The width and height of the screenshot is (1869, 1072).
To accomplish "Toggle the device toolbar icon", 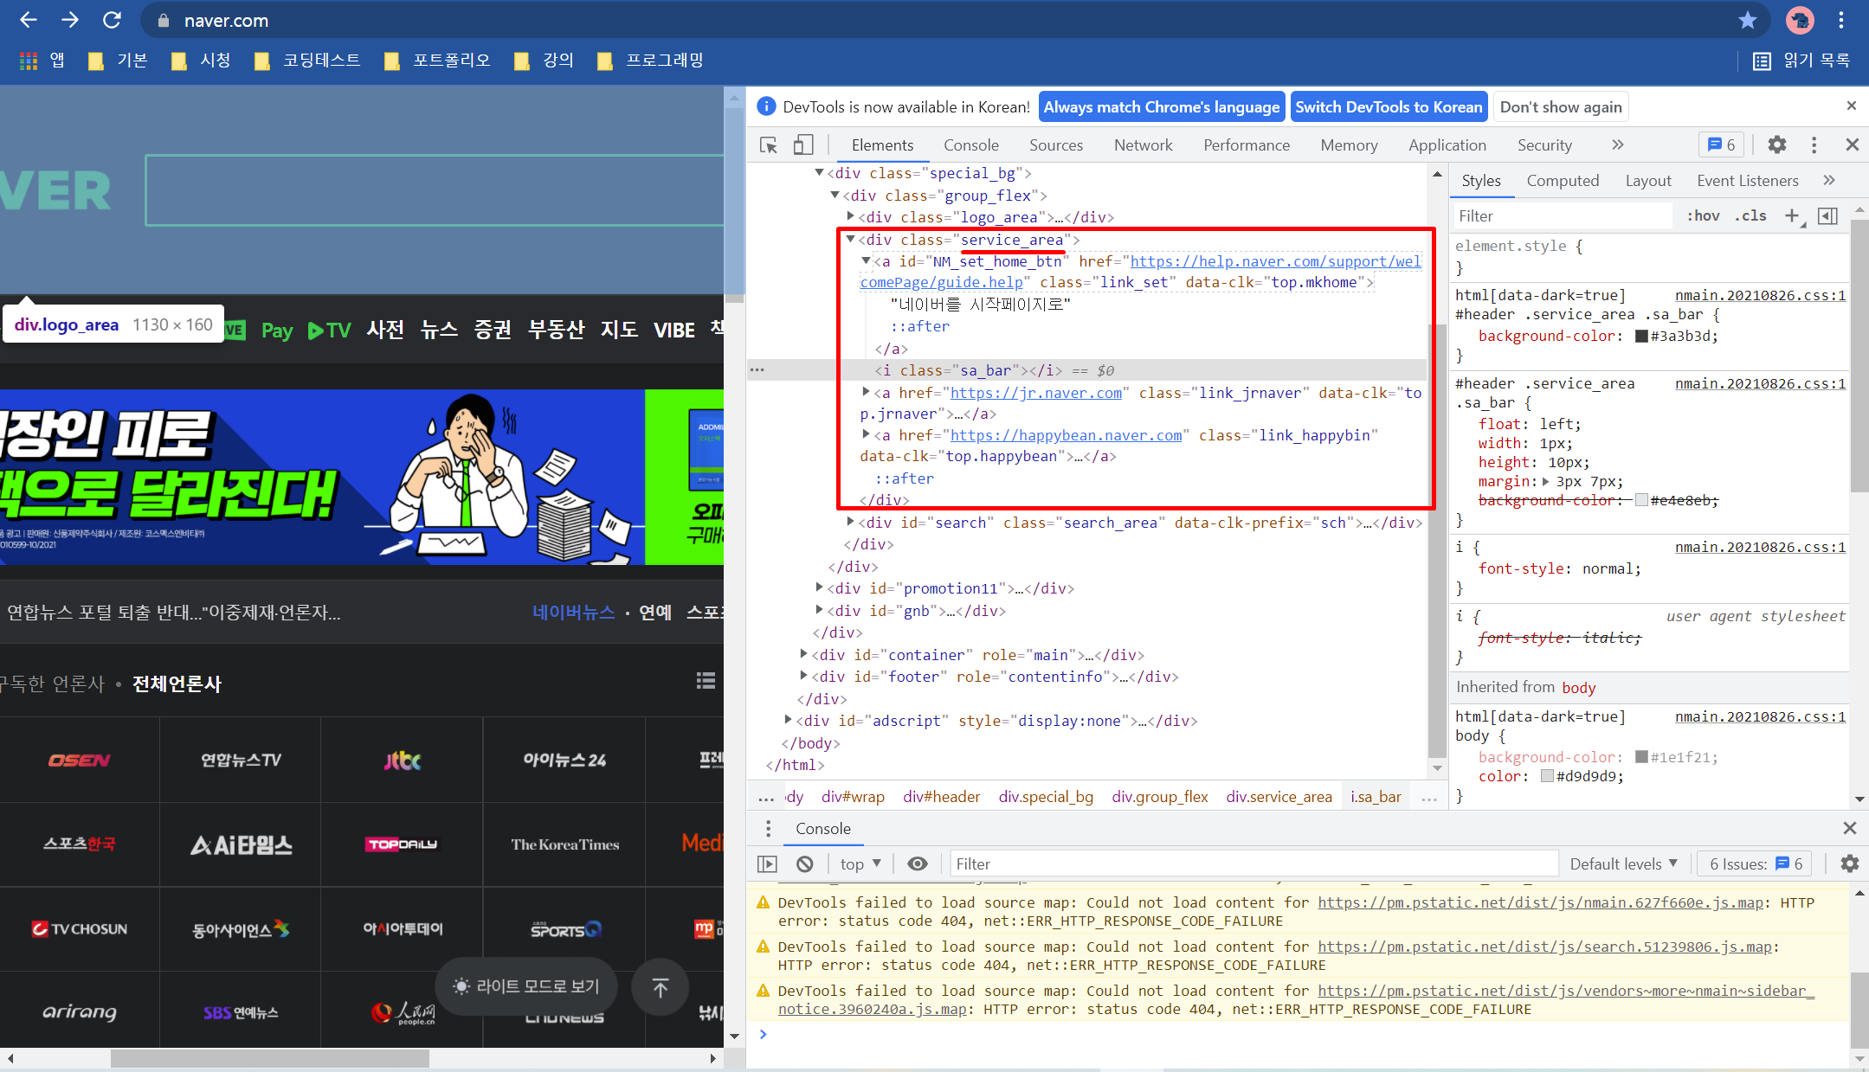I will click(x=802, y=145).
